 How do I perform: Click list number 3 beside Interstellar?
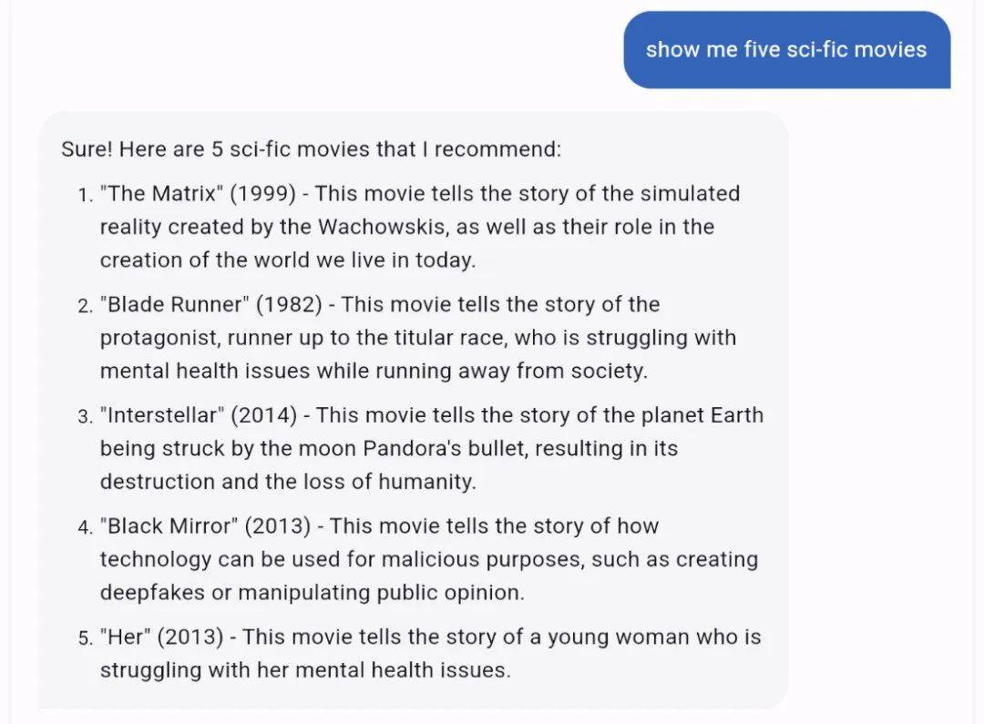pyautogui.click(x=85, y=417)
